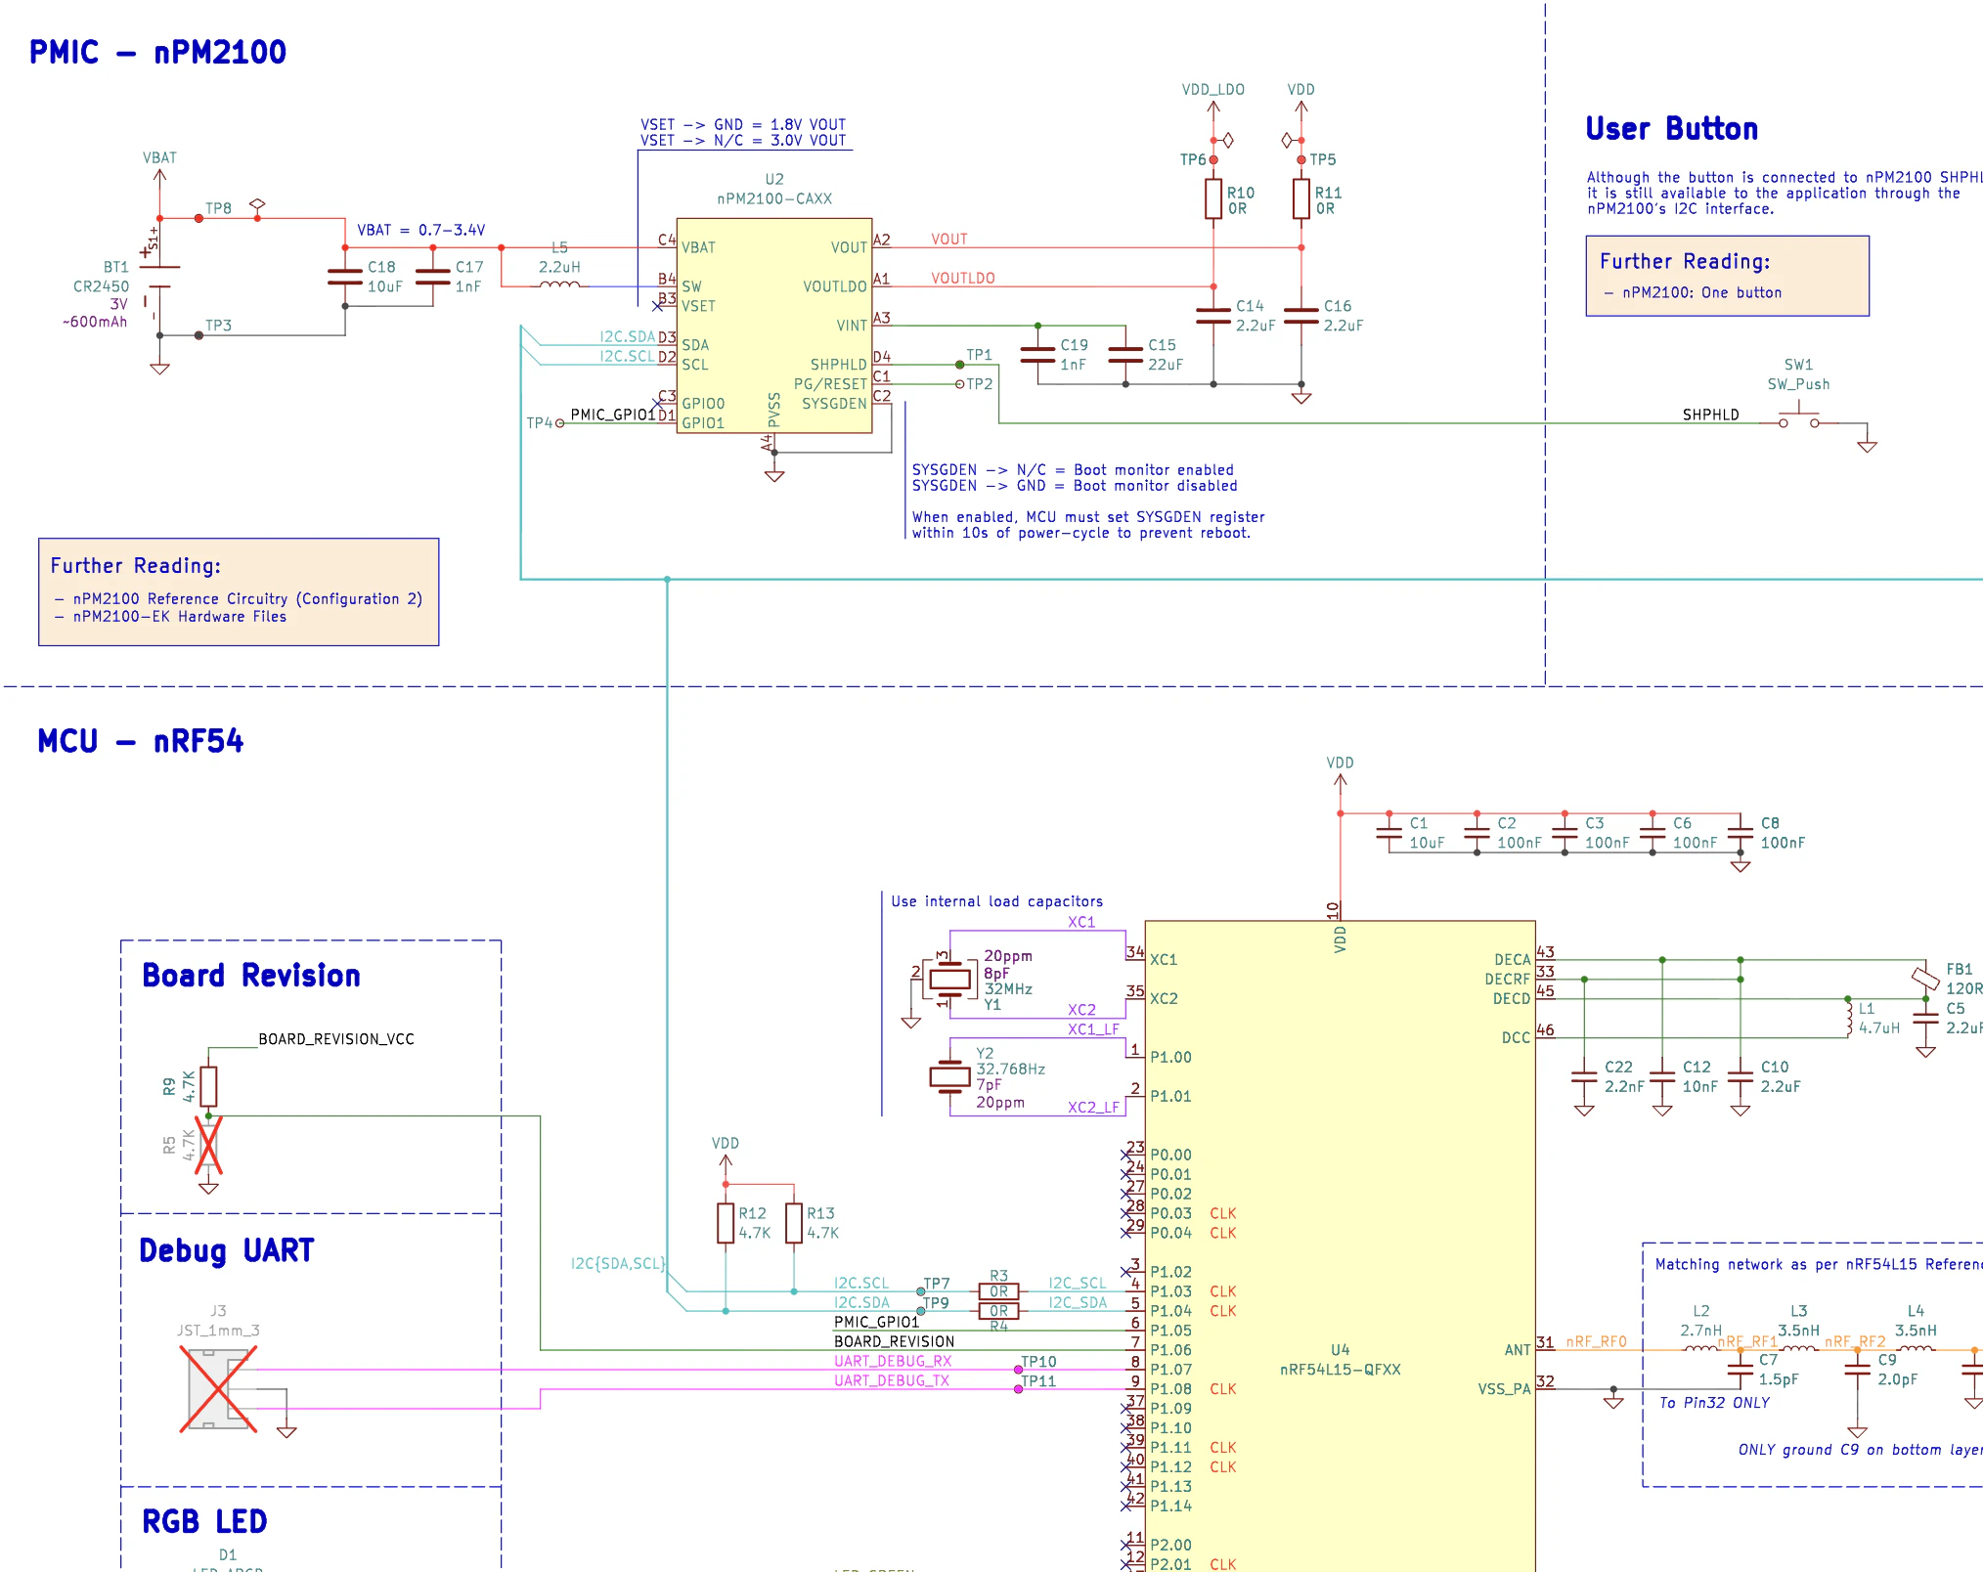Select the U2 nPM2100-CAXX chip body
Viewport: 1983px width, 1572px height.
(x=774, y=326)
